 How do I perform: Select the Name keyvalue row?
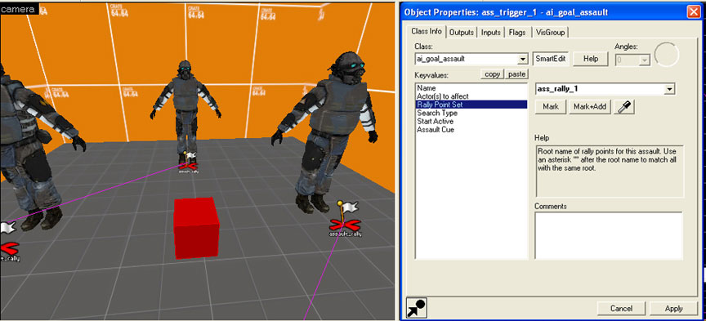click(471, 88)
